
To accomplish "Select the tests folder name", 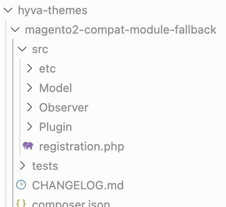I will coord(45,166).
